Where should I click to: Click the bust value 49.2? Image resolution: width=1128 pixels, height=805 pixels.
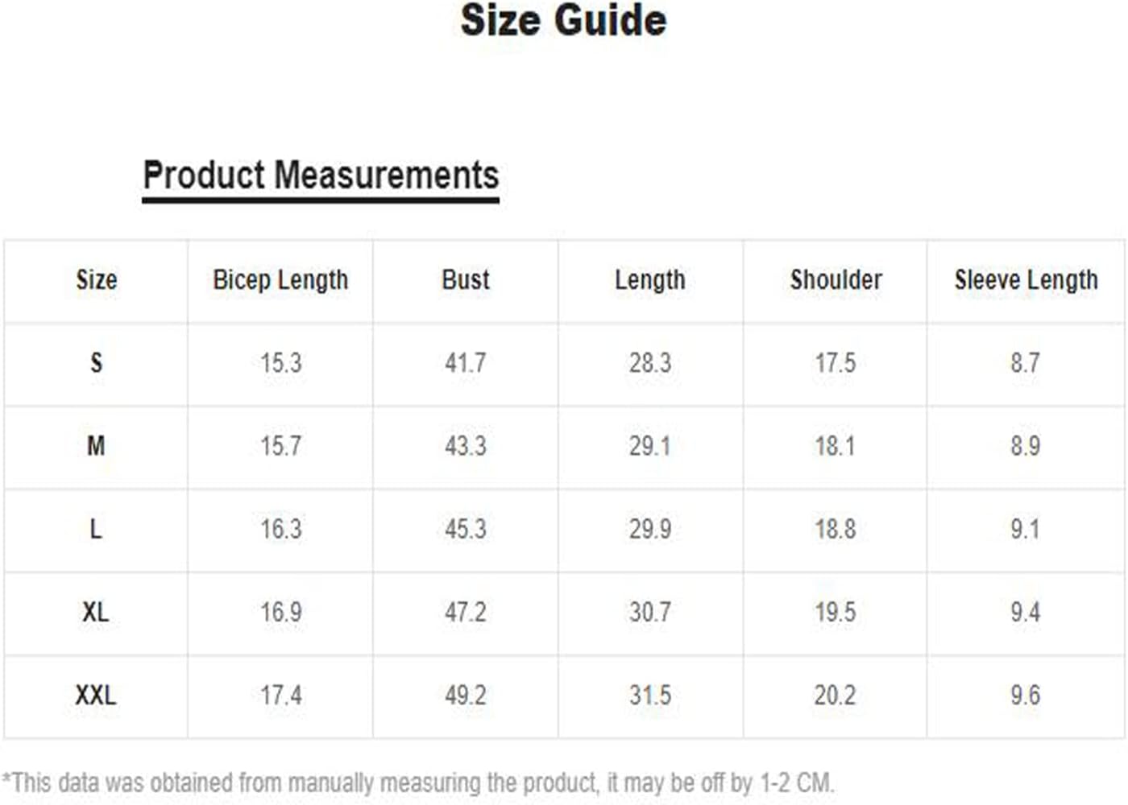point(466,695)
